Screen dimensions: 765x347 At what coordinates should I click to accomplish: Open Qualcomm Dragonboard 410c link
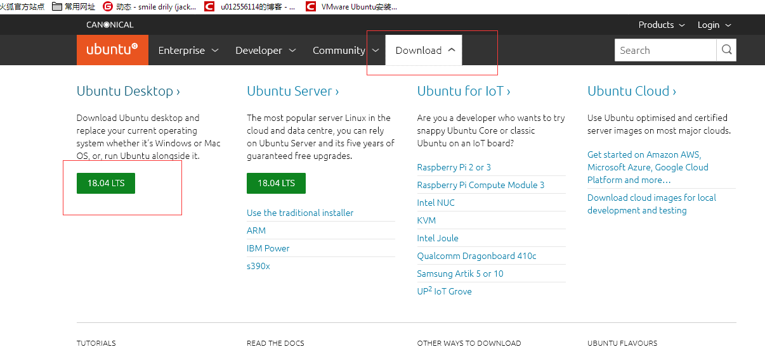click(x=476, y=256)
